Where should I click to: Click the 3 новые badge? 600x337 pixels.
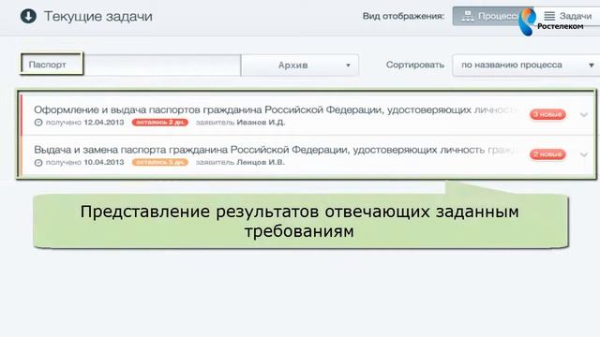tap(547, 114)
